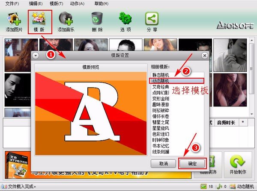Select the 彗星之尾 template
Image resolution: width=257 pixels, height=191 pixels.
tap(177, 122)
